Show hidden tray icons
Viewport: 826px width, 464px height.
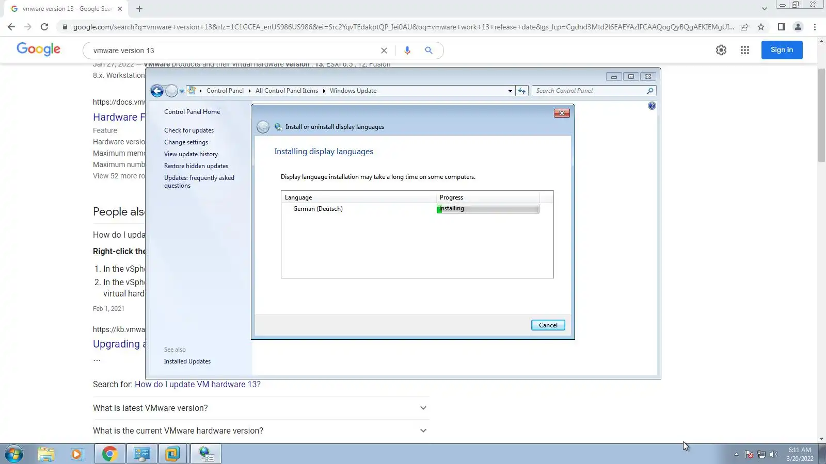(736, 454)
